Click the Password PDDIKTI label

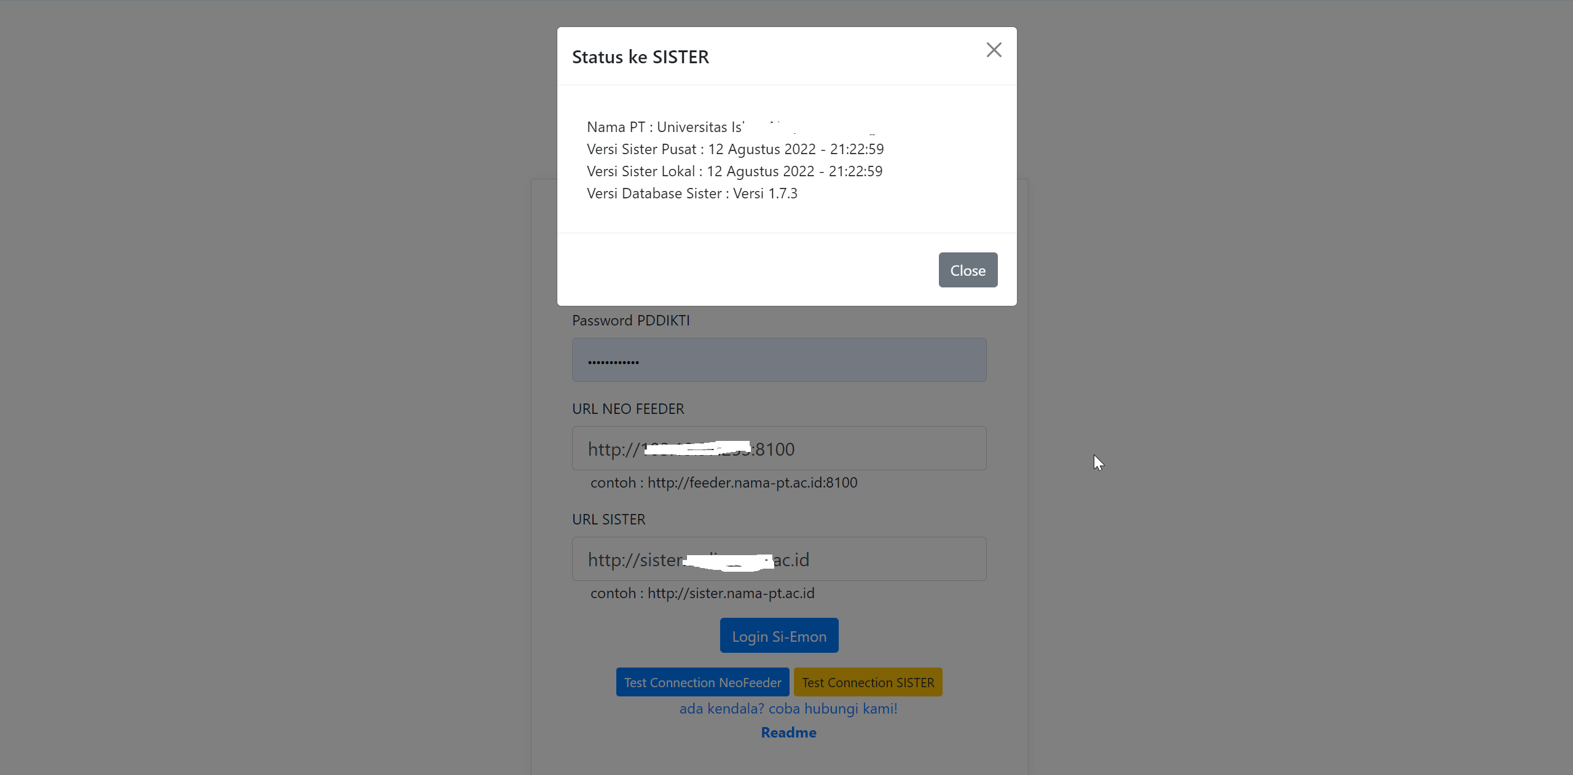click(630, 321)
